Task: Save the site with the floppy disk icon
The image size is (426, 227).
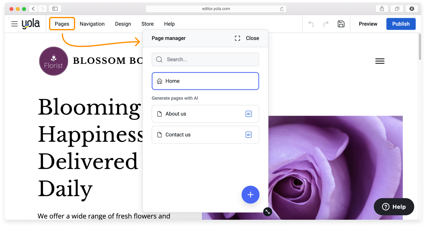Action: [x=341, y=24]
